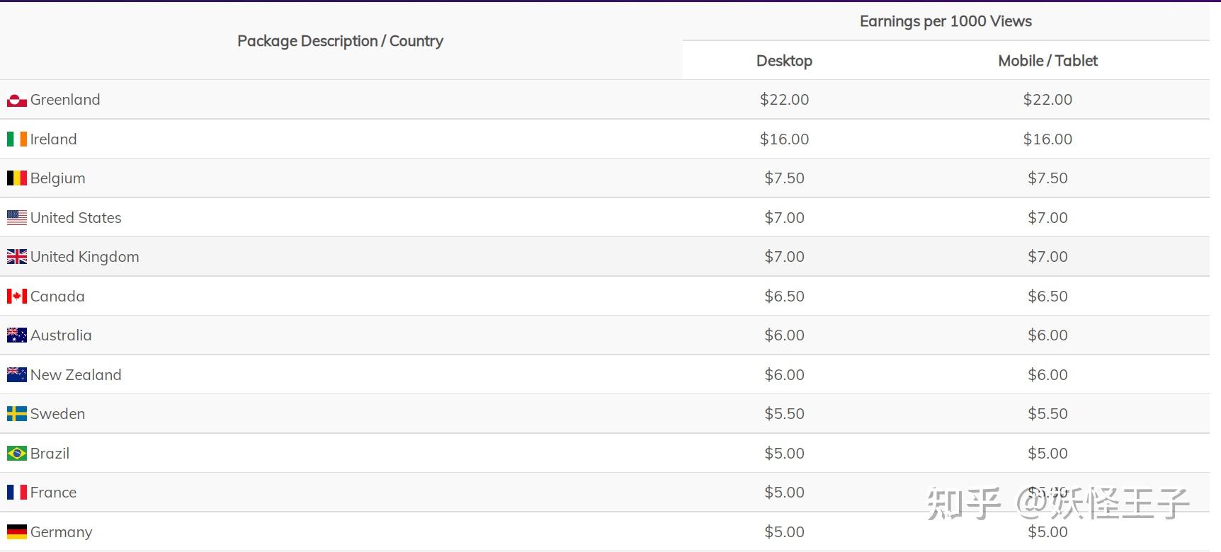
Task: Select the Mobile / Tablet column header
Action: tap(1047, 61)
